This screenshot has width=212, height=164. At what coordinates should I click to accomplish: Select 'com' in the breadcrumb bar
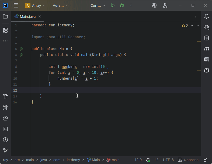(x=57, y=160)
